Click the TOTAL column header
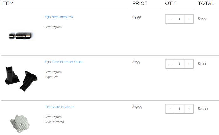This screenshot has height=135, width=219. pos(206,4)
